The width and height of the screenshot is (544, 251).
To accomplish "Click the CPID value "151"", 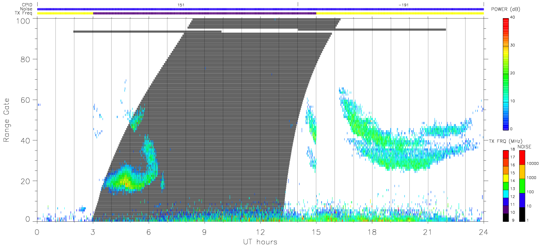I will point(180,5).
